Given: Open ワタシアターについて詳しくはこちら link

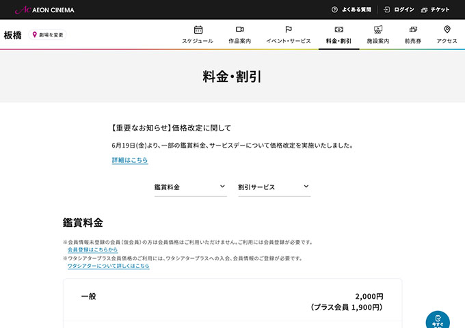Looking at the screenshot, I should point(108,266).
